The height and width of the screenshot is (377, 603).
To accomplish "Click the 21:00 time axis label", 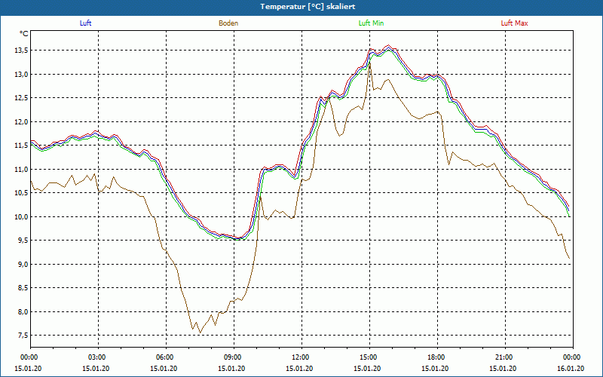I will pyautogui.click(x=505, y=357).
